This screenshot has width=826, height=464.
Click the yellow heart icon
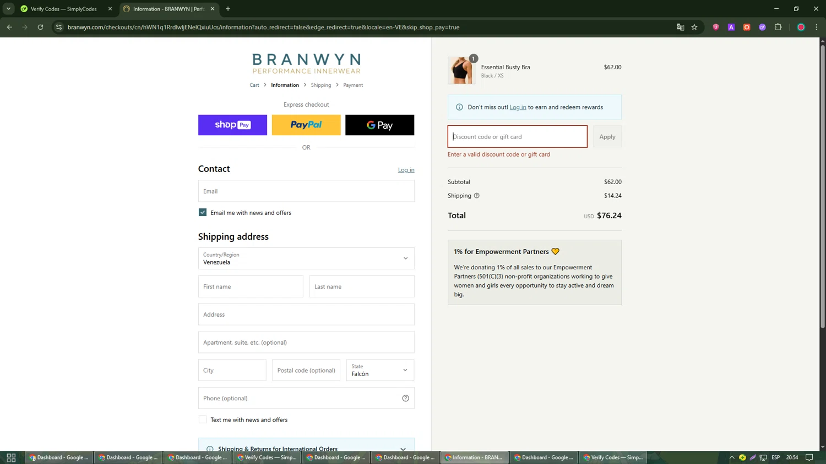coord(555,251)
